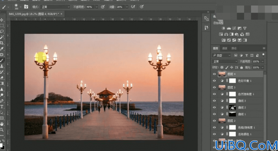This screenshot has width=278, height=151.
Task: Switch to the 通道 channels tab
Action: [x=225, y=48]
